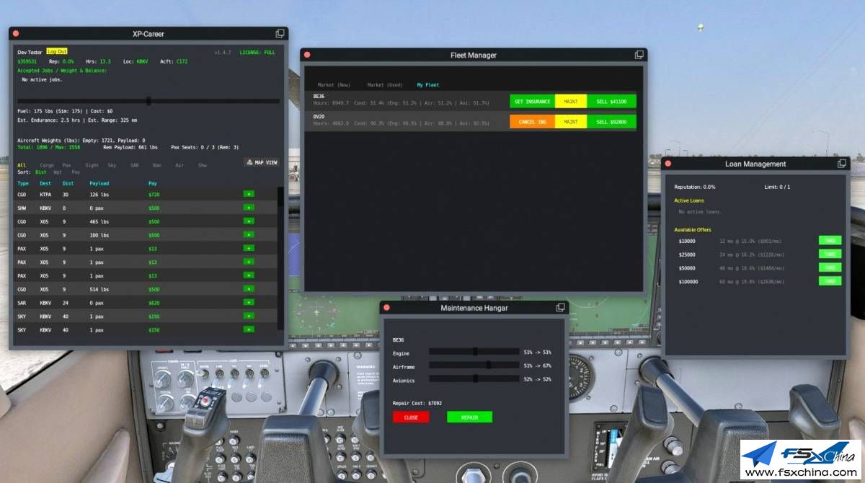Cancel insurance on the DV20
The width and height of the screenshot is (865, 483).
[532, 122]
